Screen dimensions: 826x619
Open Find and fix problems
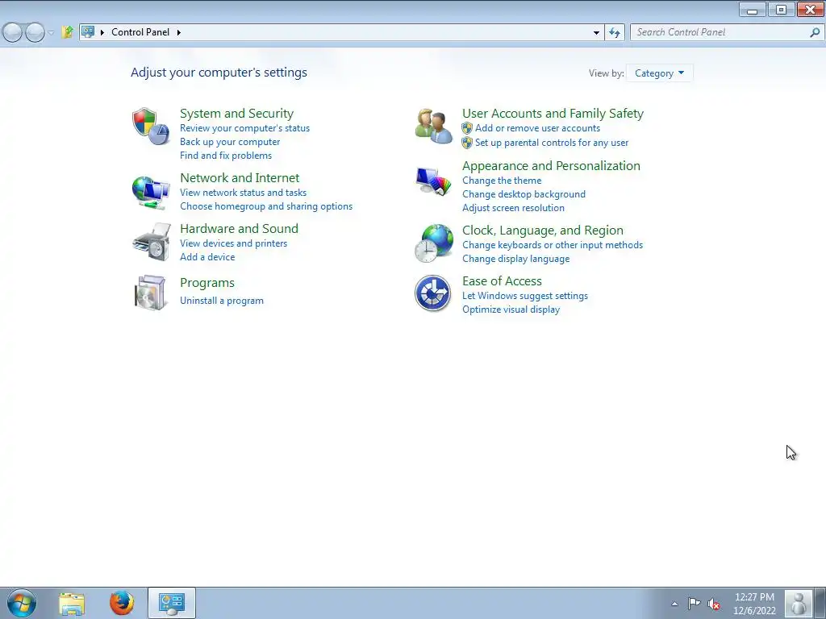point(226,156)
